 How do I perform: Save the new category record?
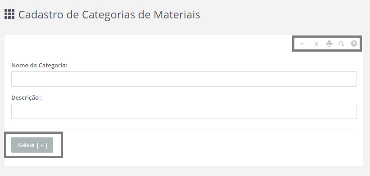32,145
